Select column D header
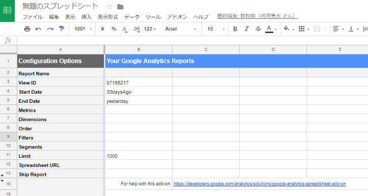Screen dimensions: 368x196 click(273, 49)
